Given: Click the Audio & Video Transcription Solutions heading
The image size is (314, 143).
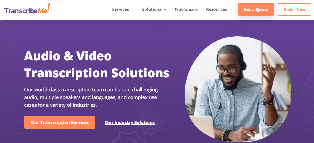Looking at the screenshot, I should coord(97,65).
